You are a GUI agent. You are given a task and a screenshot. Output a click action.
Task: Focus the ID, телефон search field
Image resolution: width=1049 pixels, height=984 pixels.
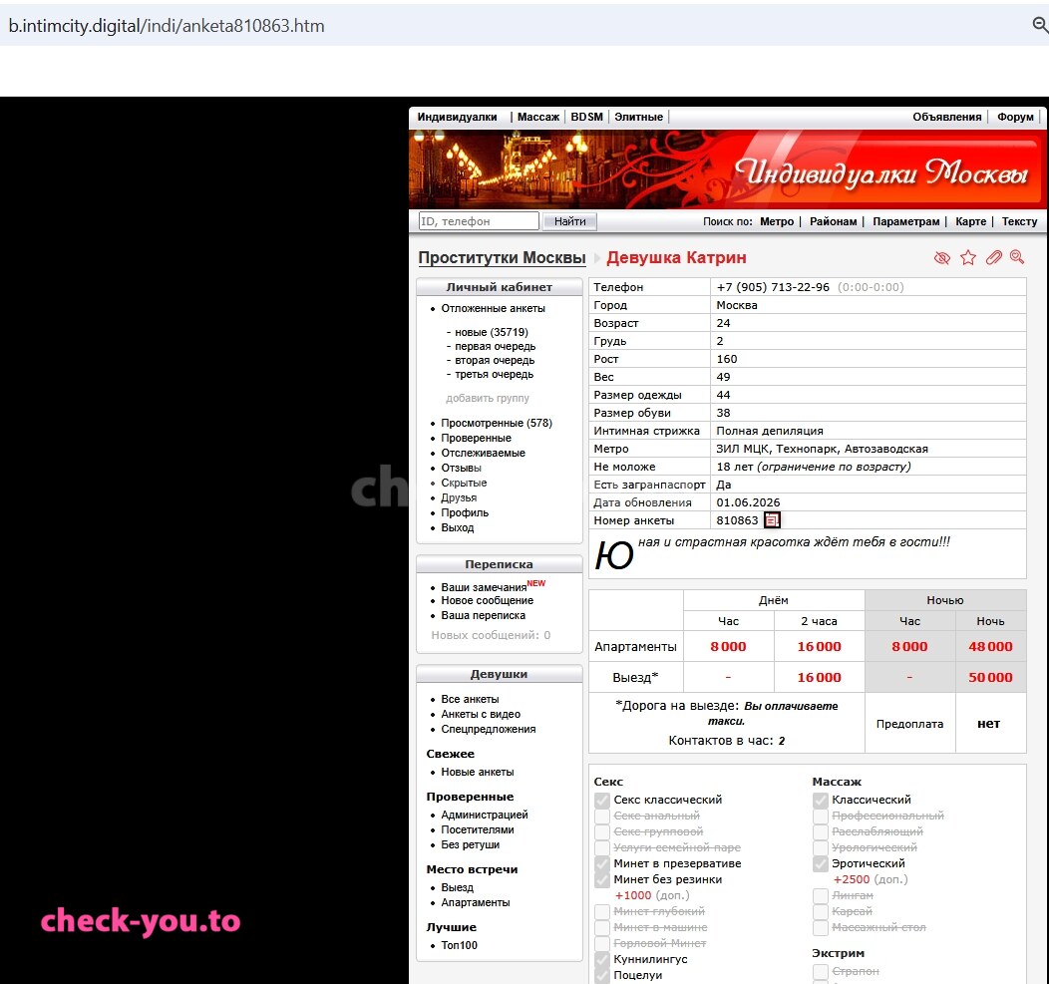479,220
